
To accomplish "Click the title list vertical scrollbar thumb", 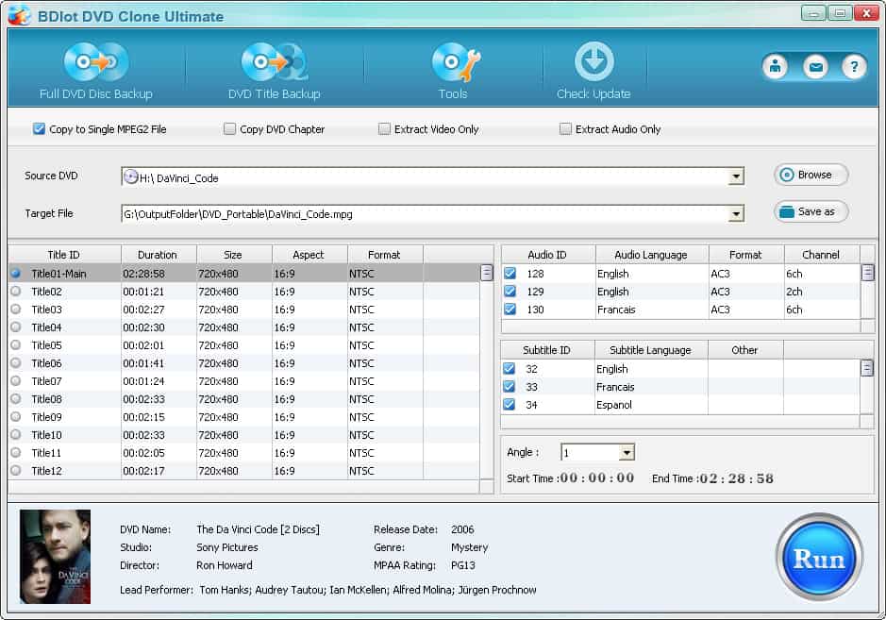I will [487, 274].
